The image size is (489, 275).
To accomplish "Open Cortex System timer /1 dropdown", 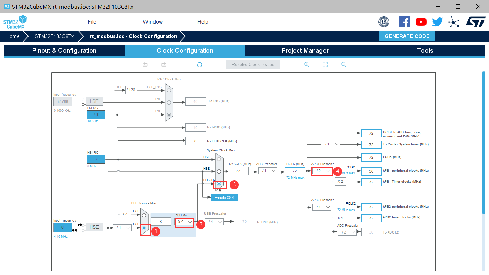I will (330, 144).
